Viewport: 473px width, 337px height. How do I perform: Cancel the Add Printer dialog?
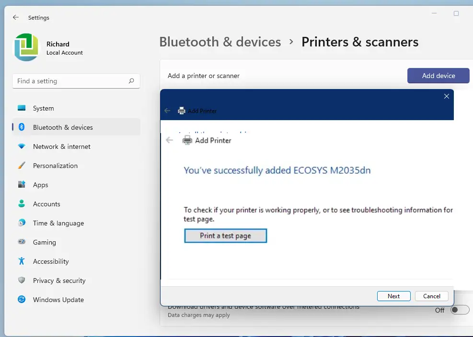click(x=432, y=296)
